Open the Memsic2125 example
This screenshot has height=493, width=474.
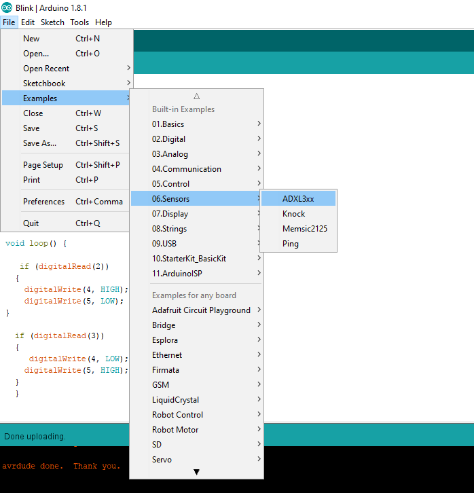click(298, 229)
